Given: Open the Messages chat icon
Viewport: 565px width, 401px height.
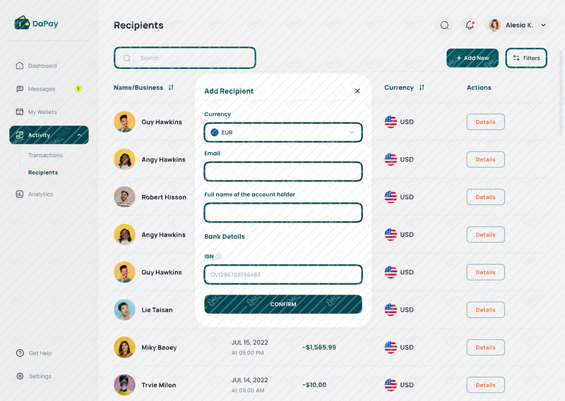Looking at the screenshot, I should coord(20,89).
